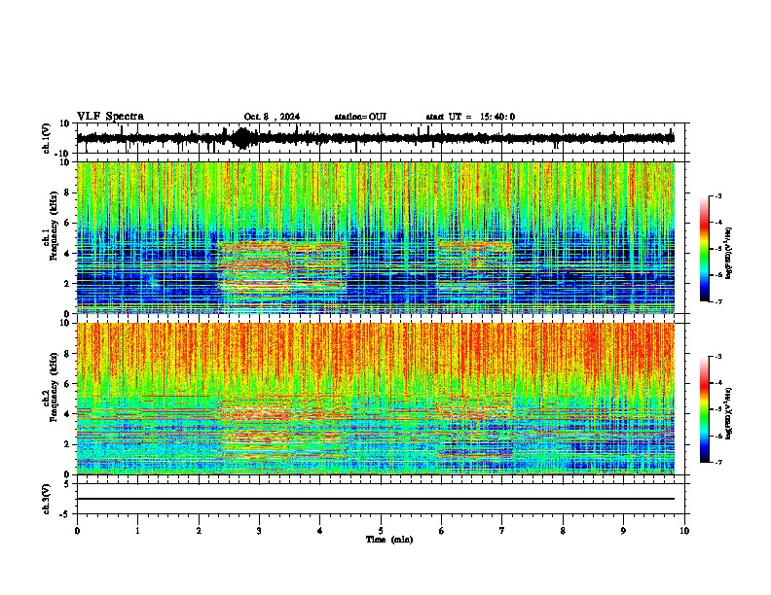Click the "2" kHz tick on ch.2 frequency axis
Image resolution: width=771 pixels, height=595 pixels.
(67, 444)
